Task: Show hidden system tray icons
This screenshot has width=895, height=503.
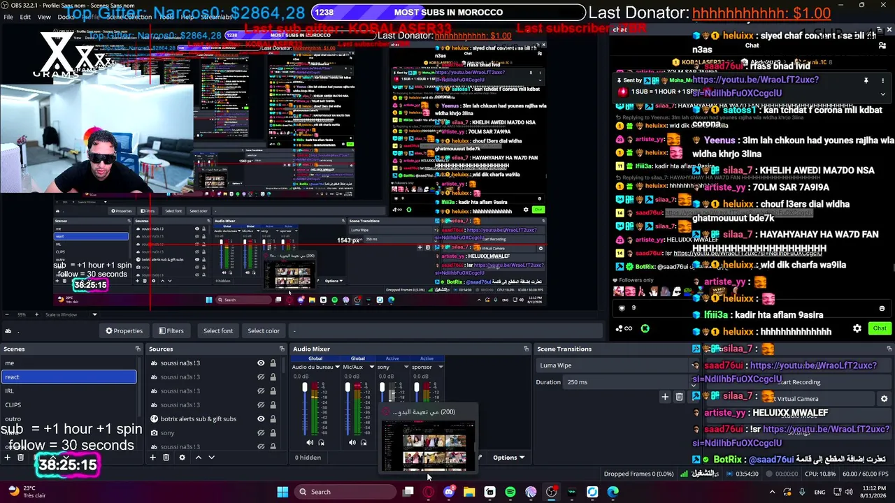Action: (x=771, y=492)
